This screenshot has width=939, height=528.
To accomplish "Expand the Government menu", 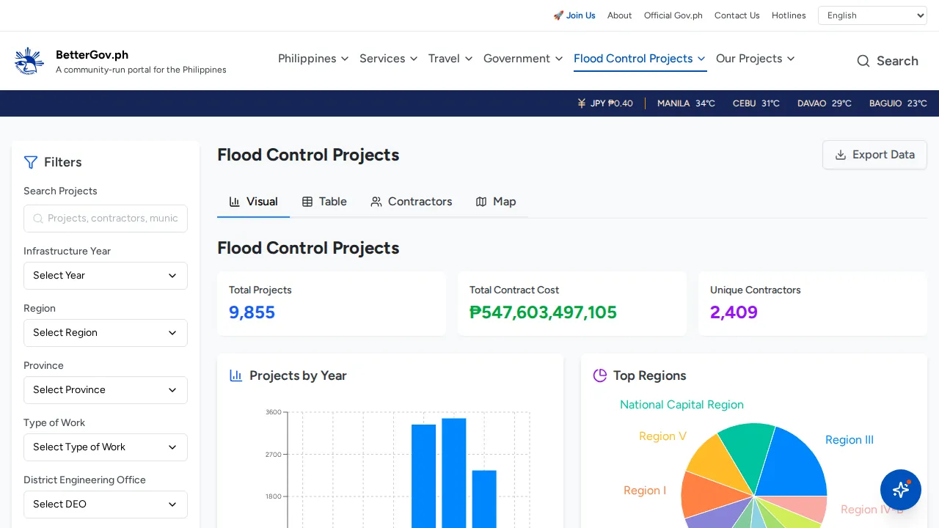I will point(523,59).
